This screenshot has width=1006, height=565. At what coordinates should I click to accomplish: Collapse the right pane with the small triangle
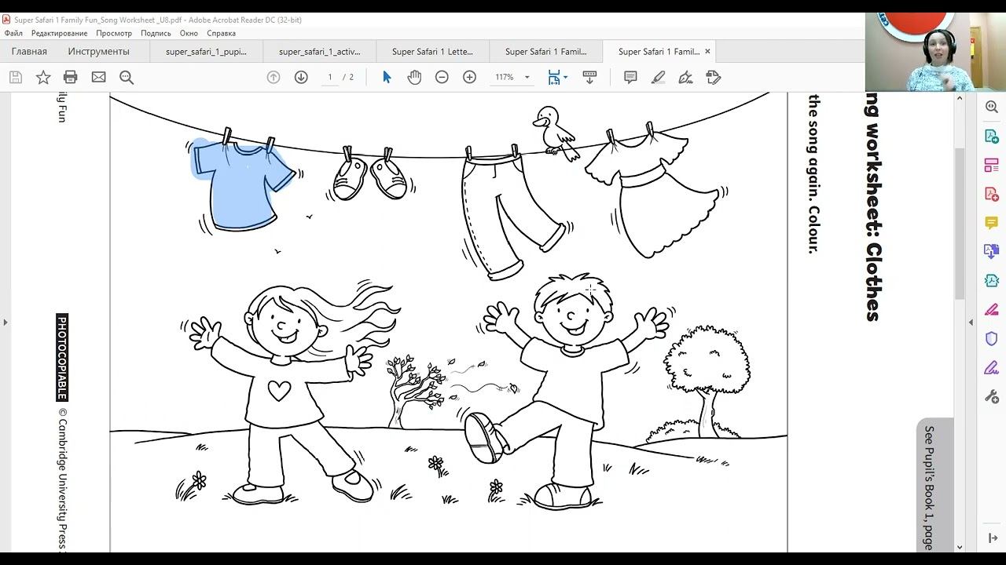pos(971,323)
